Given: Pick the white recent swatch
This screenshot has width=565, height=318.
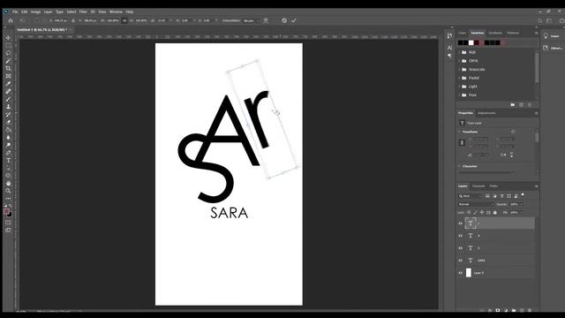Looking at the screenshot, I should coord(471,43).
